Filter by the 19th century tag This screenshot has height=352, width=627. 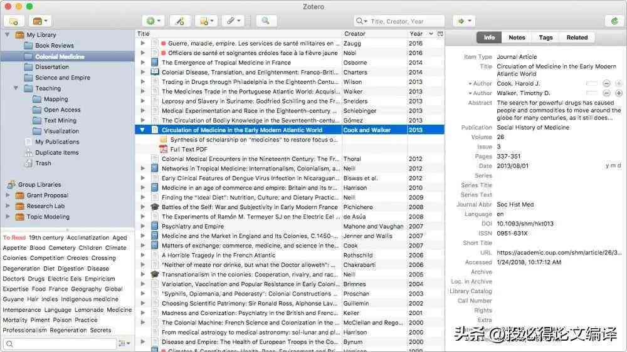point(46,237)
